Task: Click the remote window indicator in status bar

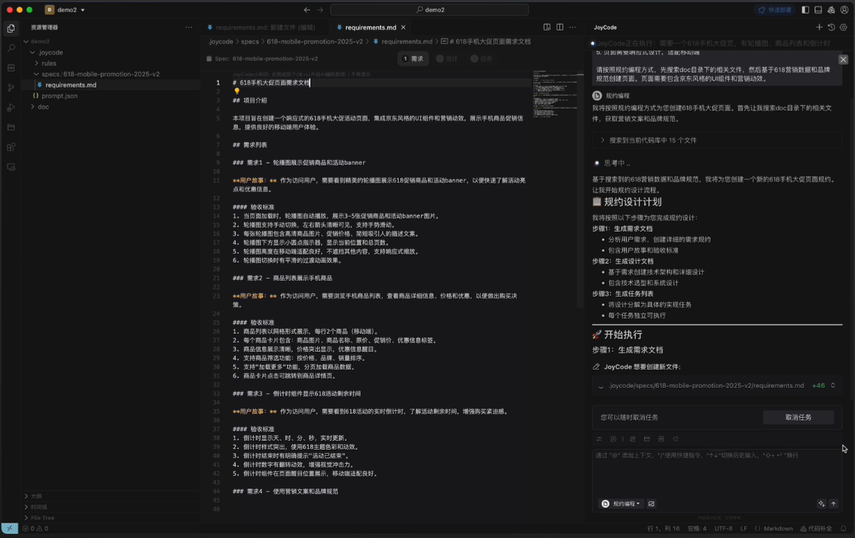Action: [x=9, y=528]
